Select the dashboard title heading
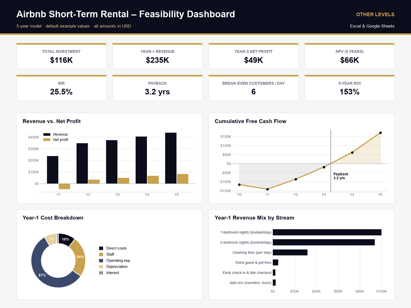 126,14
